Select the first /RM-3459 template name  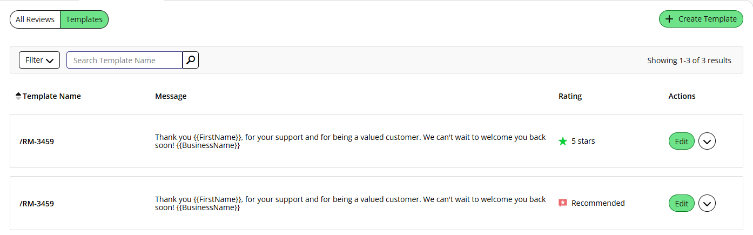coord(37,142)
